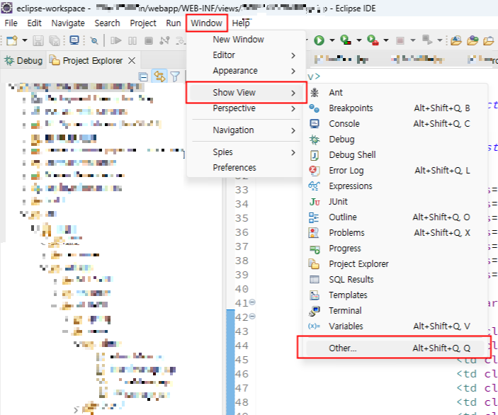Open the Edit menu

click(x=34, y=23)
